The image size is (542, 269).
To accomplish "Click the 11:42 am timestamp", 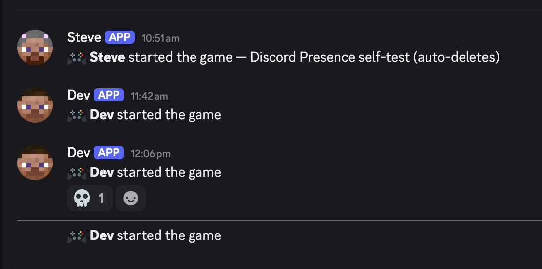I will [150, 96].
